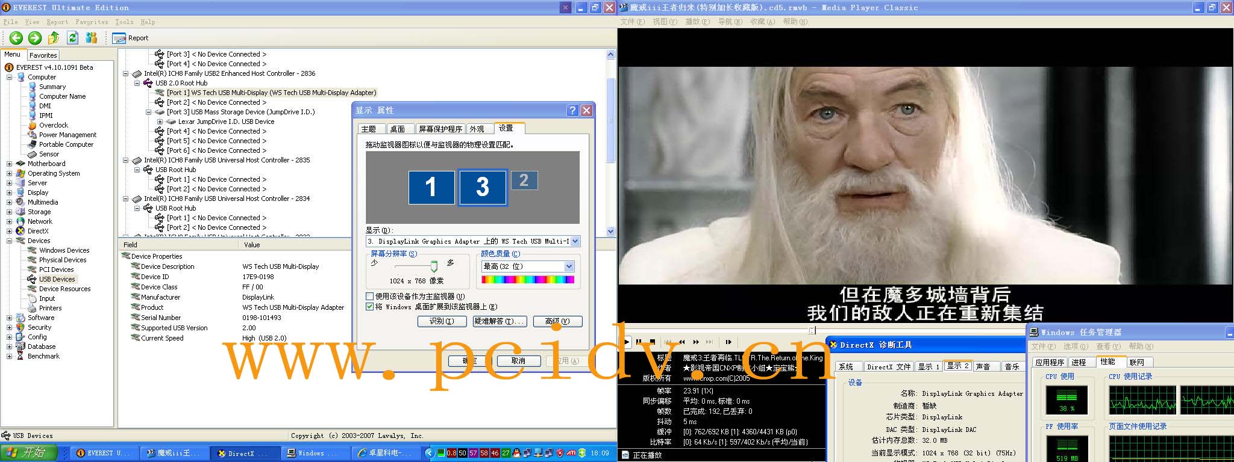
Task: Expand the Motherboard tree node
Action: click(10, 164)
